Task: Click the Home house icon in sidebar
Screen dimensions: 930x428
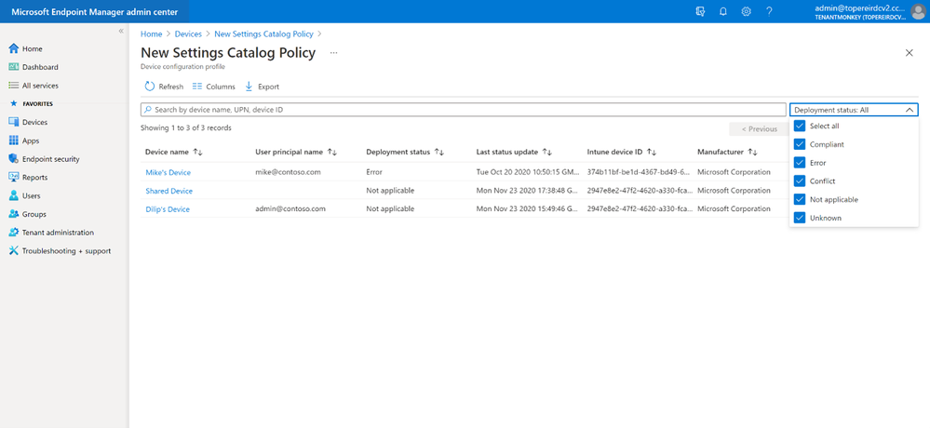Action: [x=14, y=48]
